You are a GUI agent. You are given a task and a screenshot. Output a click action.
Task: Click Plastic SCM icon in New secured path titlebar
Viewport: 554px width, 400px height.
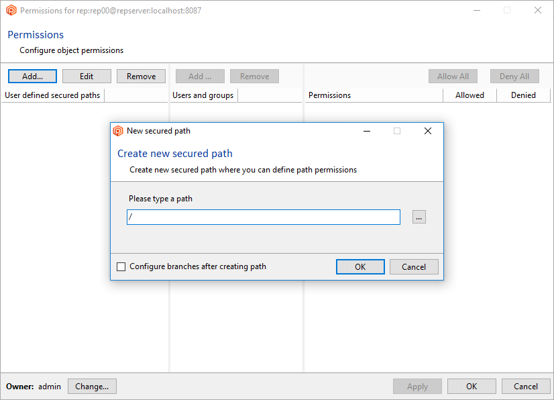tap(118, 131)
